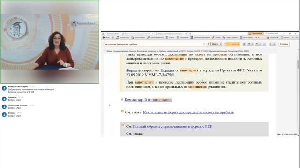Open a new tab with the plus icon

[x=190, y=34]
